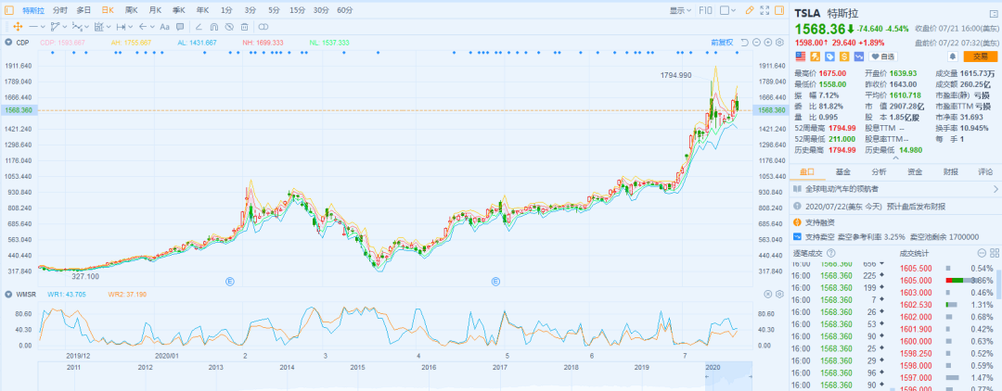Select the 年K yearly candlestick tab
This screenshot has height=391, width=1002.
coord(202,10)
